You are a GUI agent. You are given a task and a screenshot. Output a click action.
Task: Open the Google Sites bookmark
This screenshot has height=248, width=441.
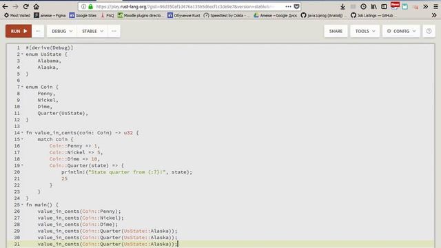(x=83, y=15)
